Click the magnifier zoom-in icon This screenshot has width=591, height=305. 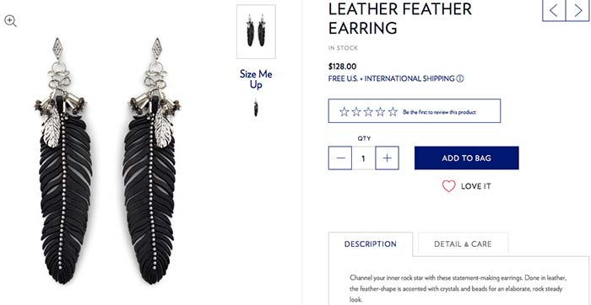pos(10,21)
